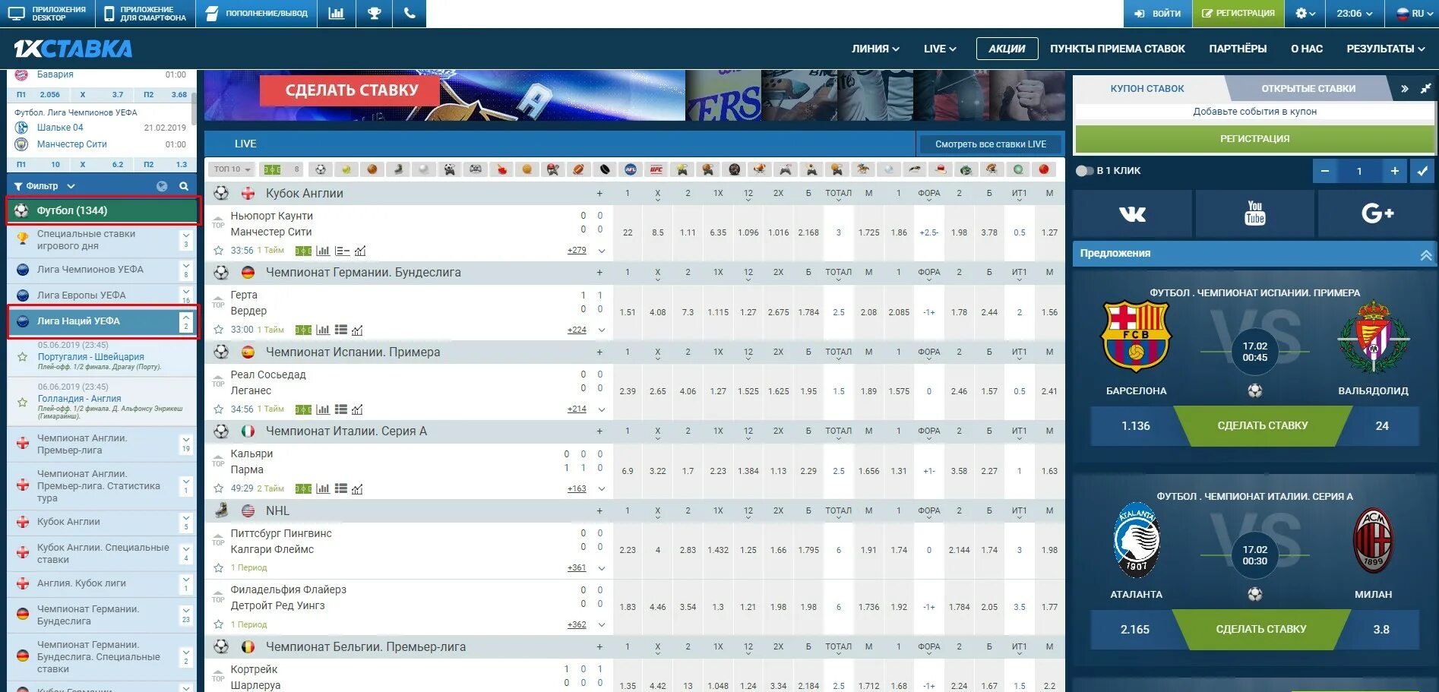
Task: Click the green РЕГИСТРАЦИЯ button in bet slip
Action: [1254, 139]
